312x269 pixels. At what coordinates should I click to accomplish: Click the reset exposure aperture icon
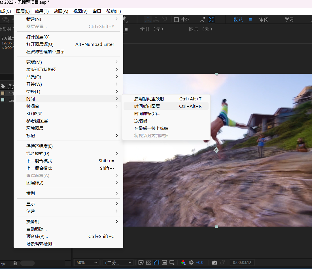coord(191,262)
